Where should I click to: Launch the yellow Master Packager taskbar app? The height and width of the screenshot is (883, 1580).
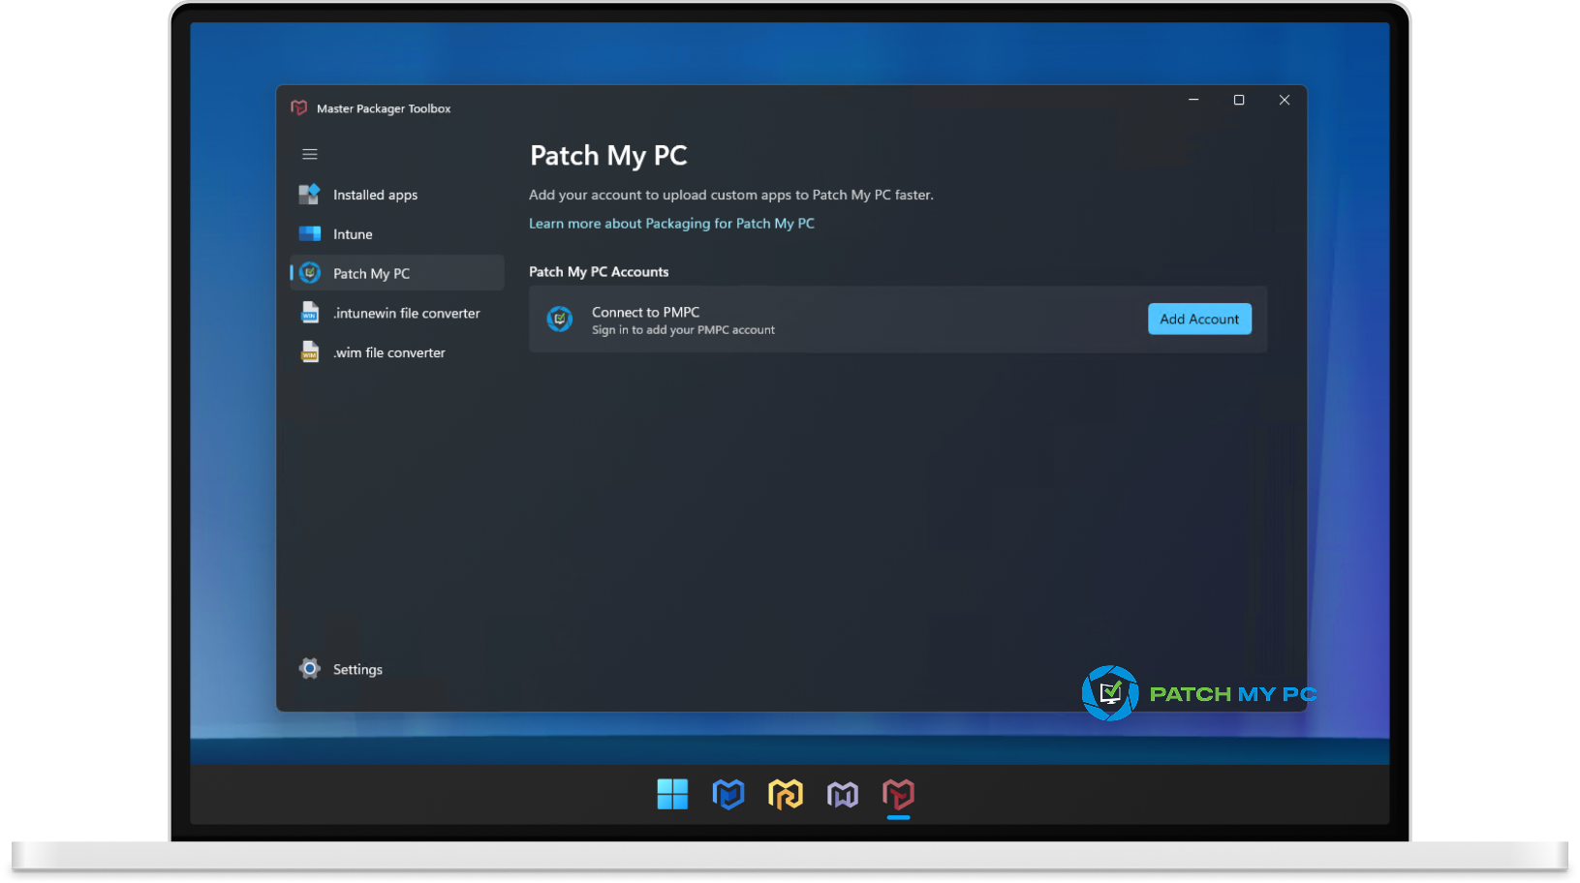(786, 794)
